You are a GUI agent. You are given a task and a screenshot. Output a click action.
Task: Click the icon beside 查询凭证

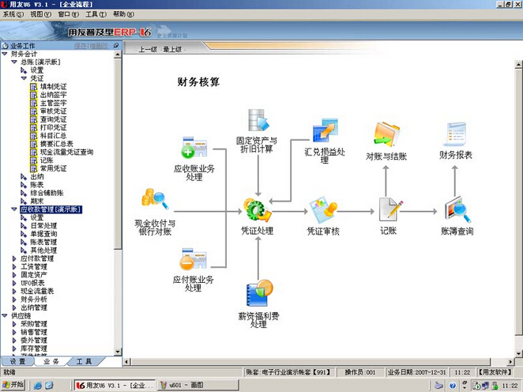point(34,119)
